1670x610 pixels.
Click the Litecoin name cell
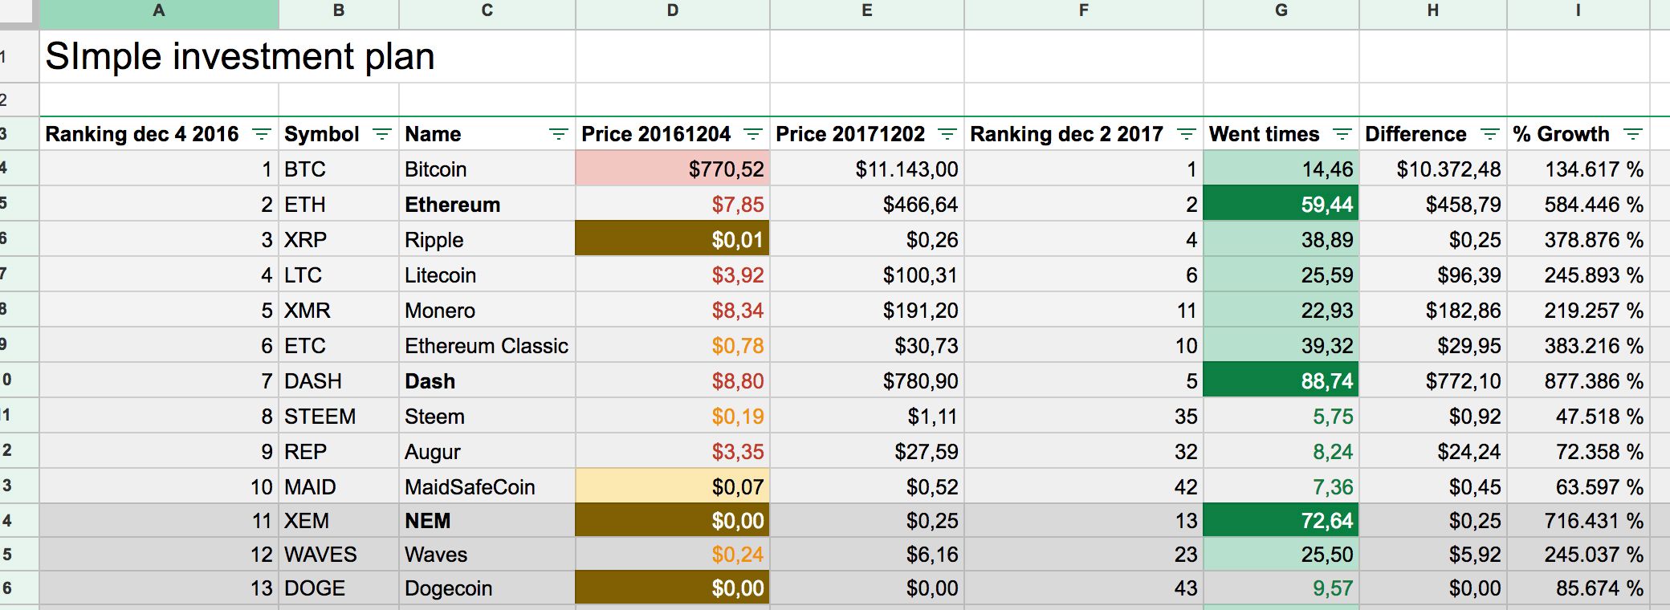[x=487, y=275]
